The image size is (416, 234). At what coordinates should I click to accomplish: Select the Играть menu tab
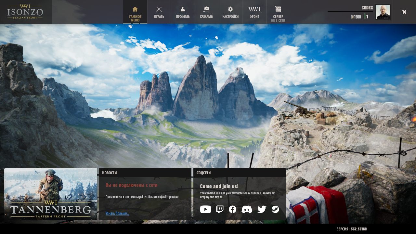(159, 12)
